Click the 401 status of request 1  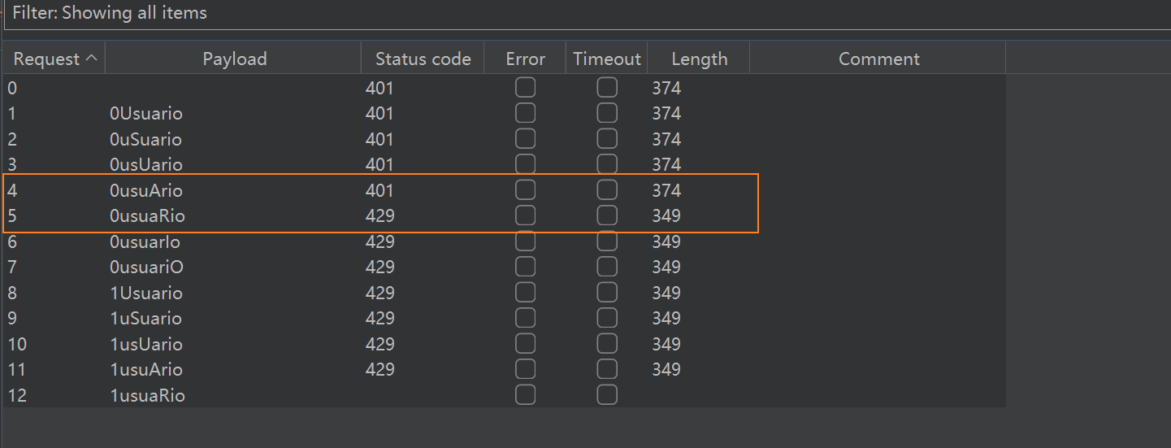point(379,114)
